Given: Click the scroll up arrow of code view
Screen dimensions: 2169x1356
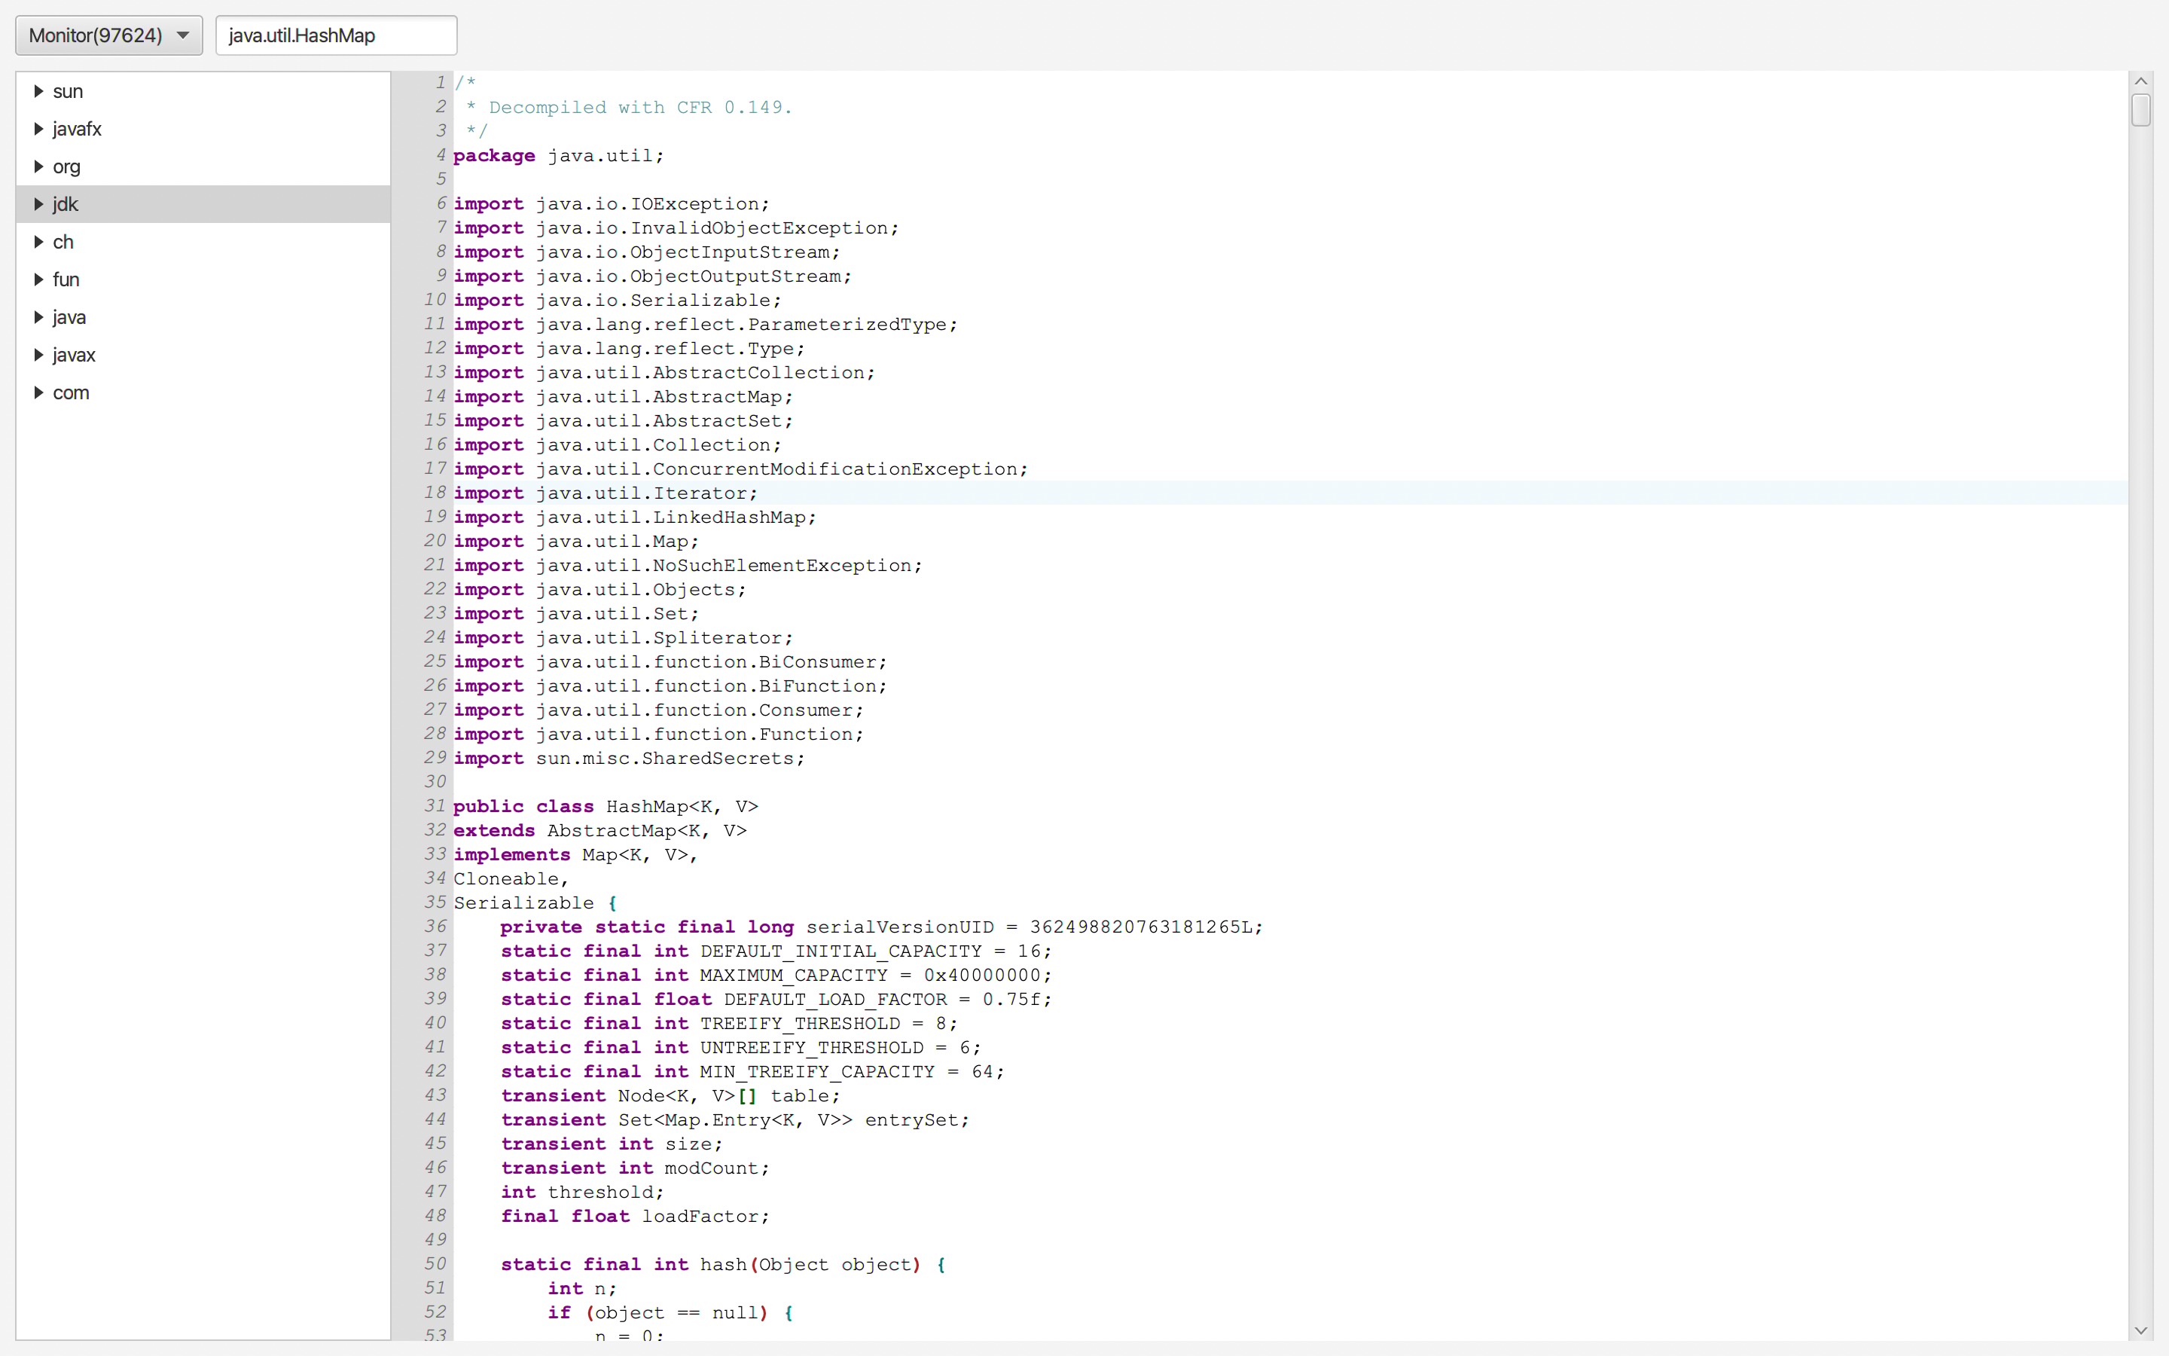Looking at the screenshot, I should click(x=2140, y=81).
